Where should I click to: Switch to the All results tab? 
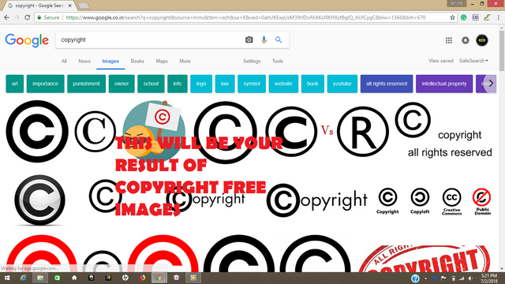click(x=64, y=62)
